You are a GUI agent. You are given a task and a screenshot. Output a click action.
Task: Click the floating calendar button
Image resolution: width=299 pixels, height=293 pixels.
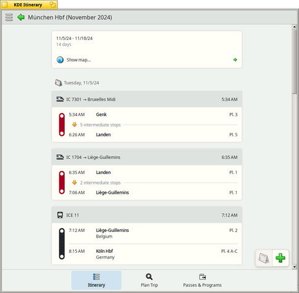(x=264, y=258)
